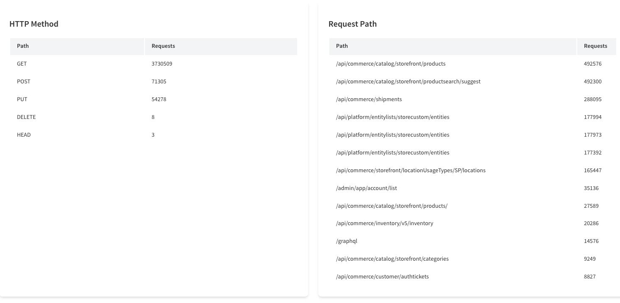Click the /api/commerce/shipments request path
The height and width of the screenshot is (303, 620).
point(369,99)
